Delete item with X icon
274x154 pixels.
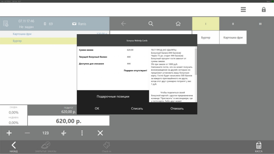pos(100,133)
